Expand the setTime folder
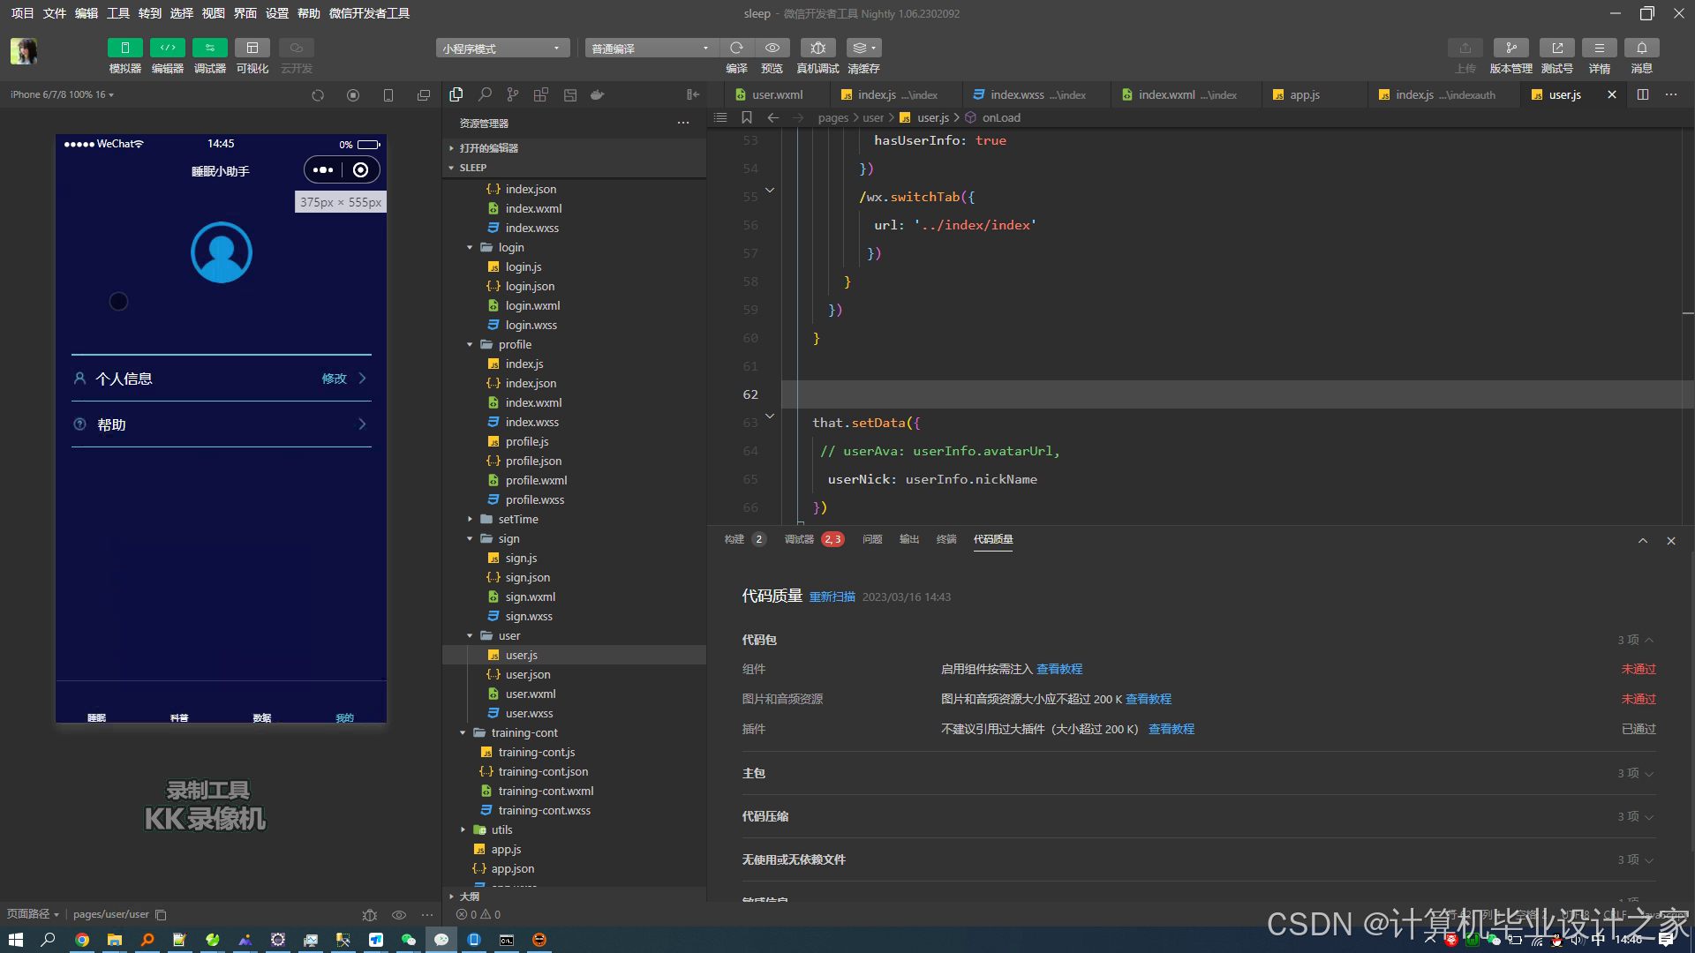 pos(517,519)
